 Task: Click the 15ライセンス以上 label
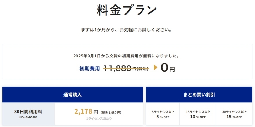pos(199,112)
